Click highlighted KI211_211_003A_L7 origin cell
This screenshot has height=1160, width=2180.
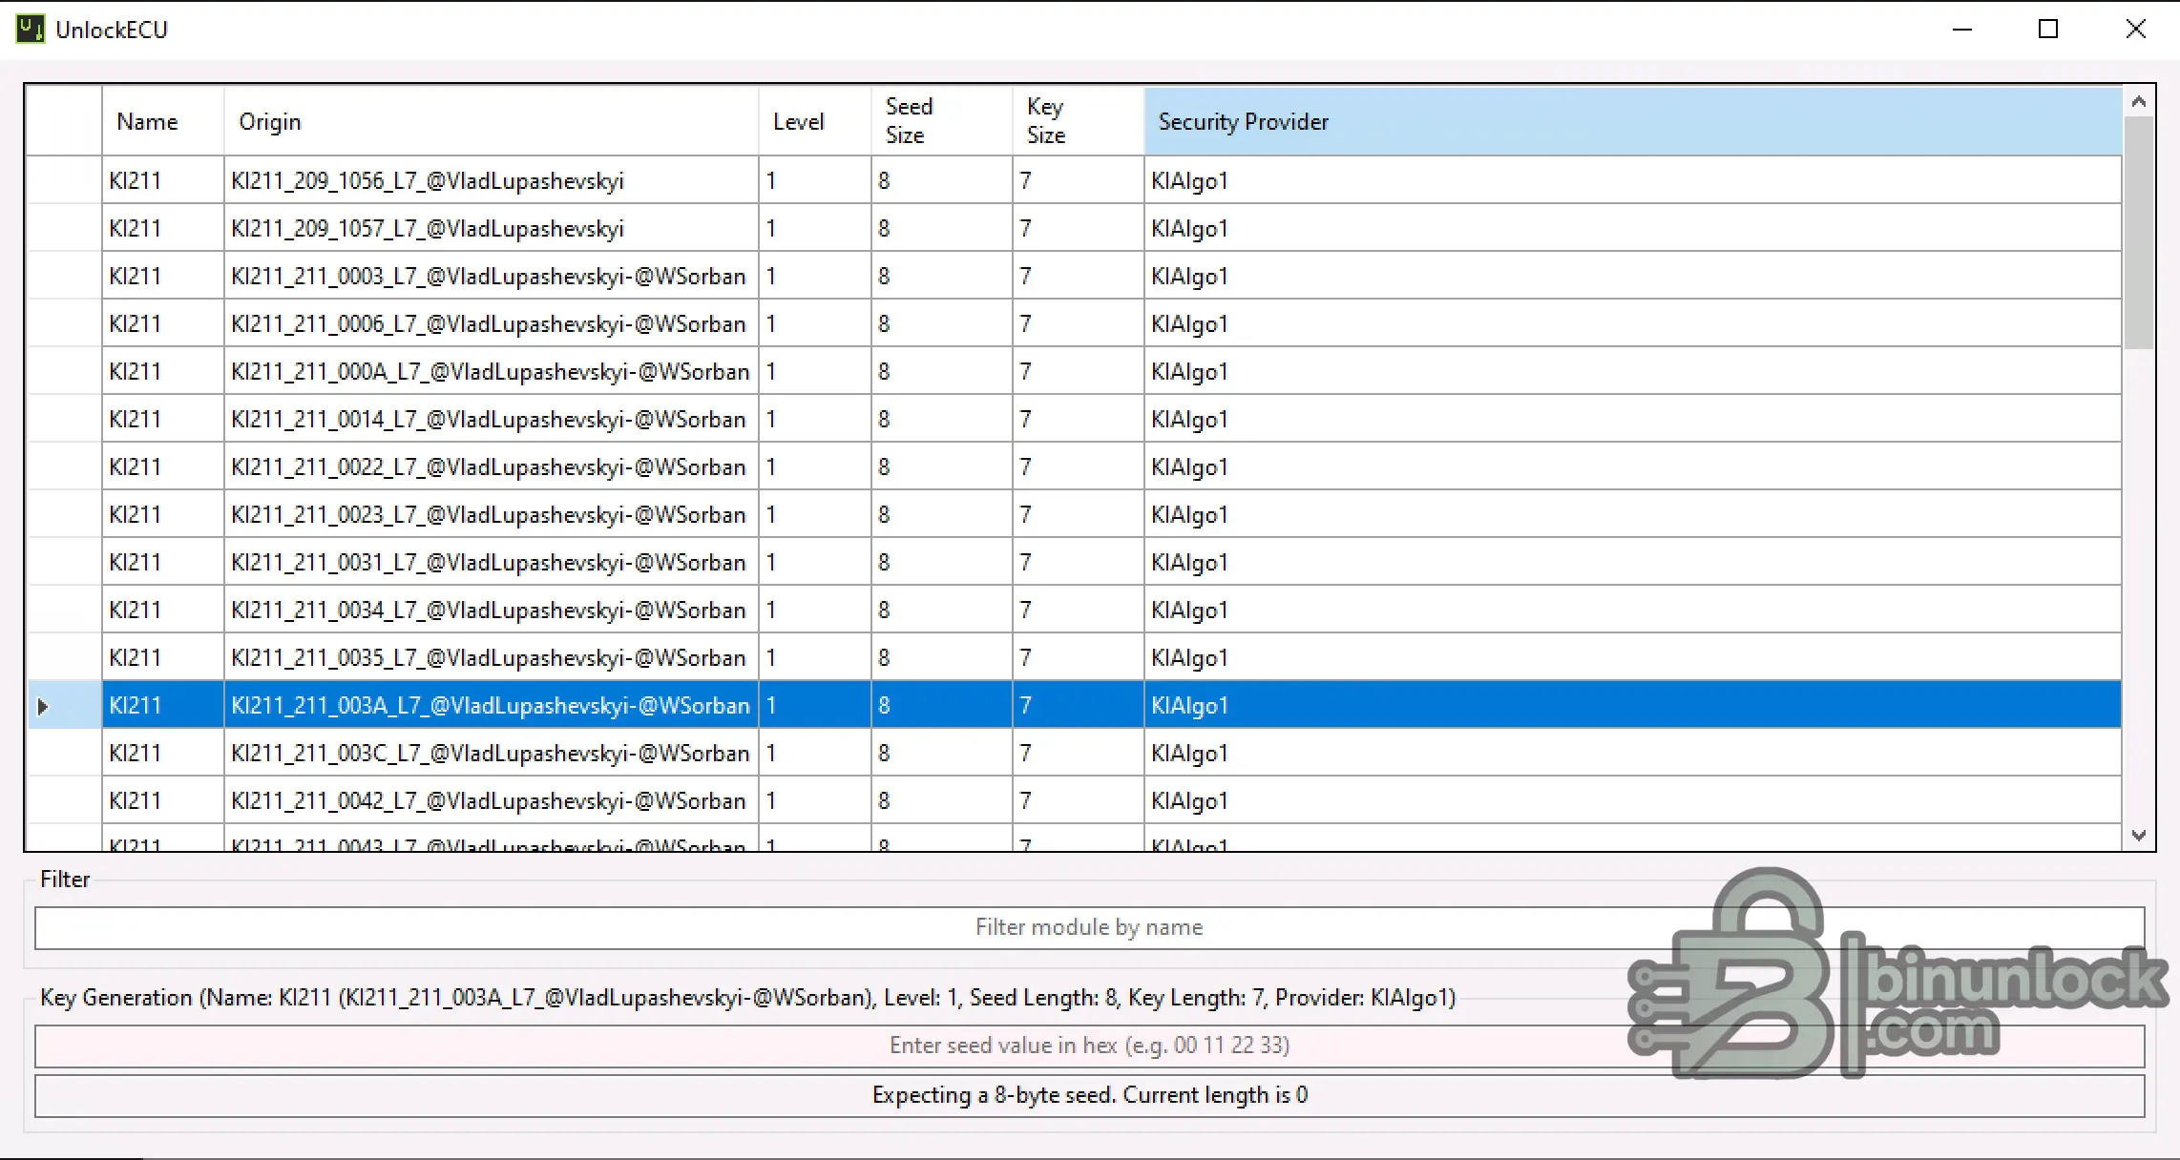(x=492, y=705)
